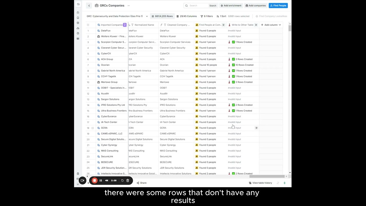The image size is (366, 206).
Task: Click the MAS Consulting cleaned company cell
Action: click(176, 151)
